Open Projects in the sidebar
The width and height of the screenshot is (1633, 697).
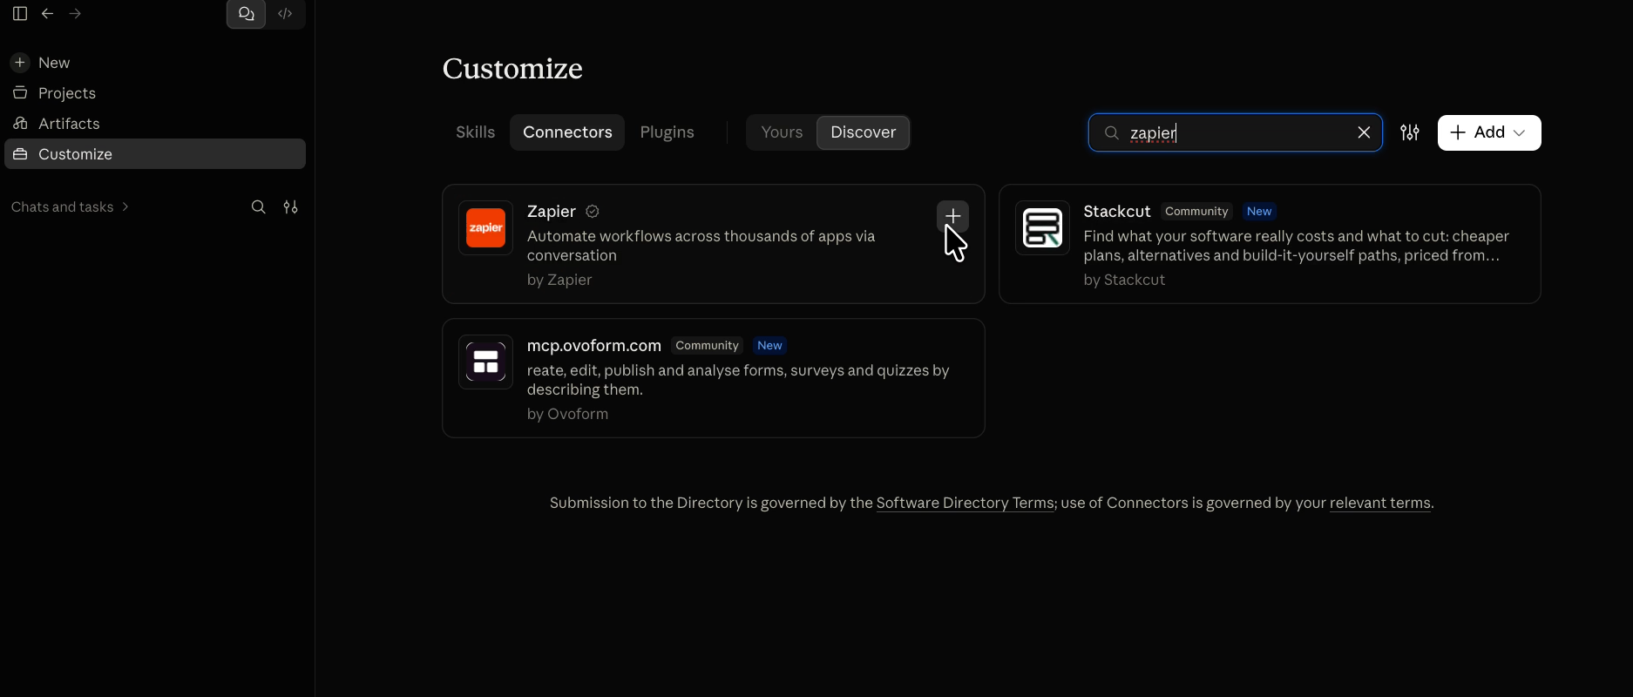point(155,93)
